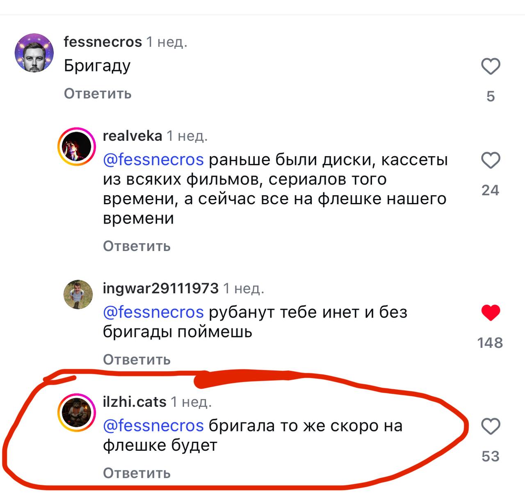Go to realveka's profile via the username
This screenshot has width=525, height=502.
[132, 136]
